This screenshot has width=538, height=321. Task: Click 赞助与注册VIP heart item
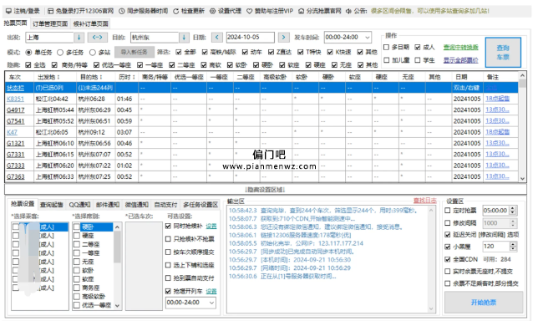coord(270,11)
